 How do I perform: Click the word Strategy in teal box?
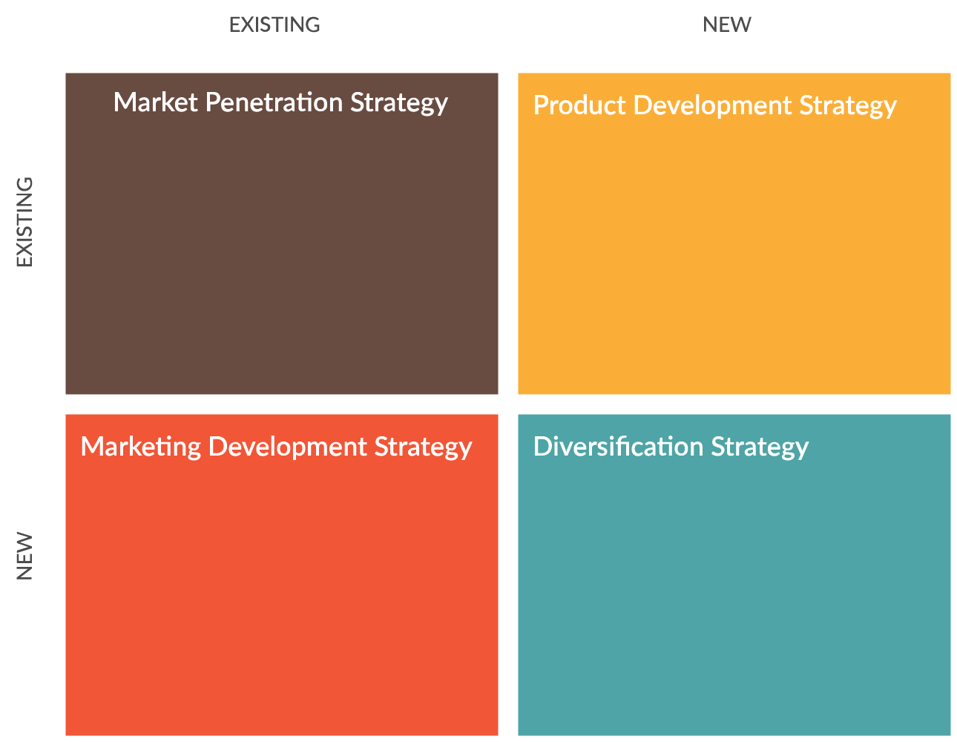(x=760, y=447)
